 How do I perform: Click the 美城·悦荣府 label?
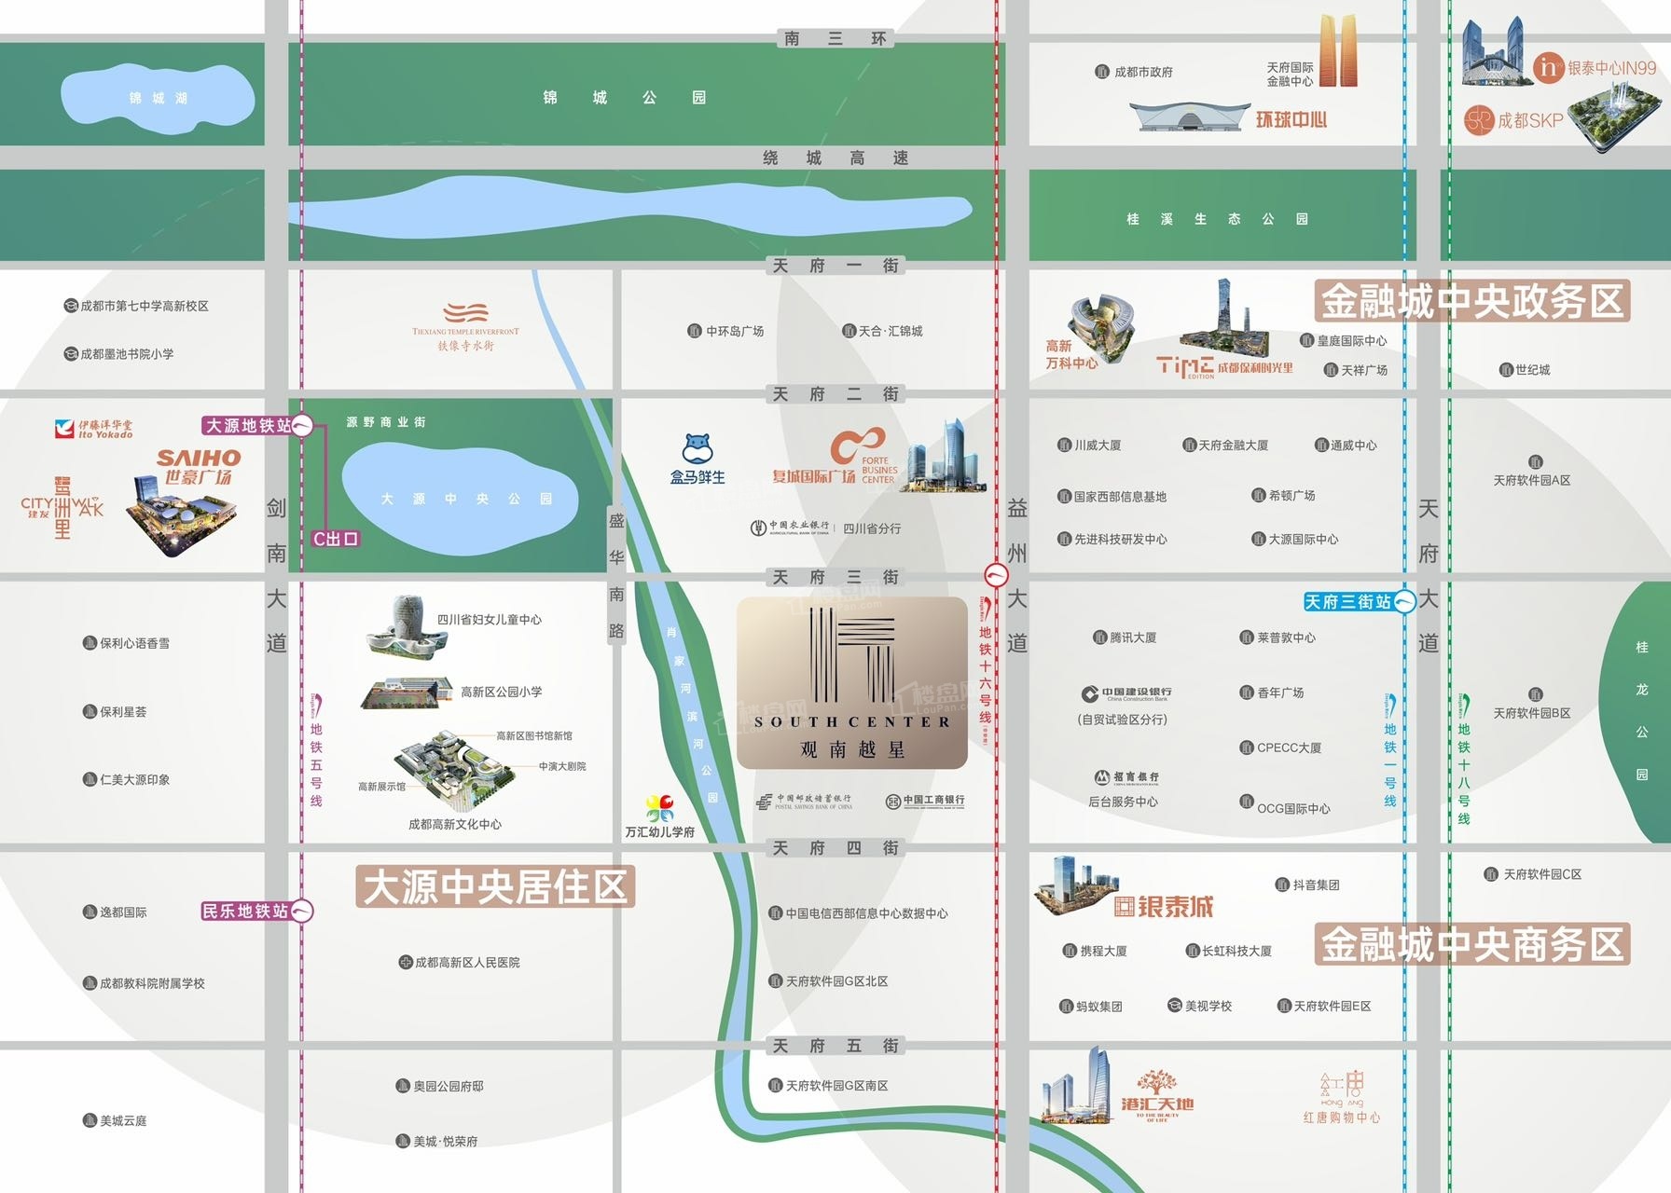coord(436,1141)
